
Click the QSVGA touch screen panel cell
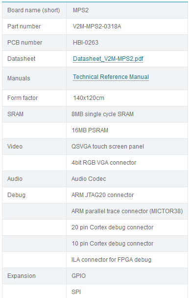tap(127, 147)
